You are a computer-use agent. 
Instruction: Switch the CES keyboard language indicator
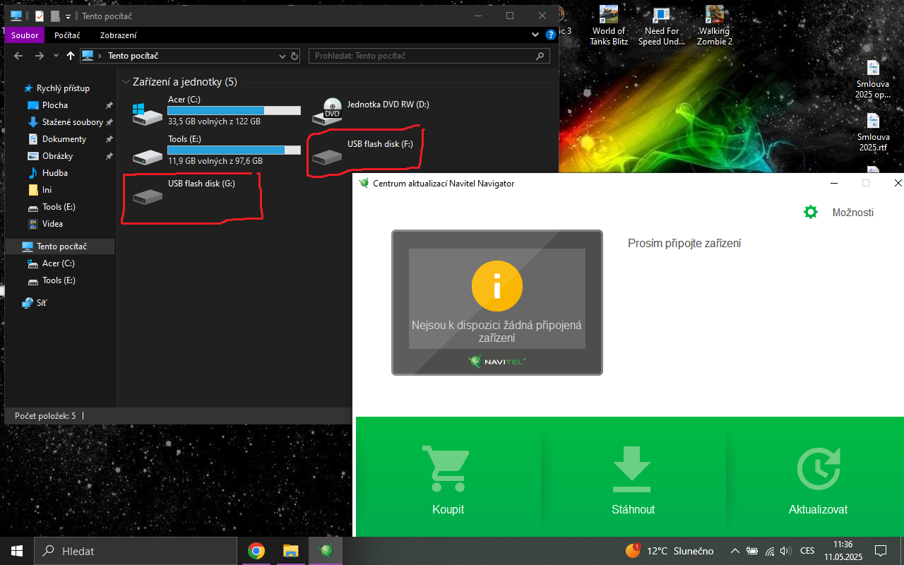(807, 551)
